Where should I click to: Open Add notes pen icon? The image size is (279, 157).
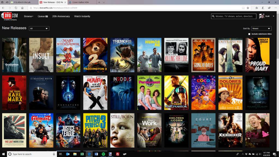(x=263, y=8)
